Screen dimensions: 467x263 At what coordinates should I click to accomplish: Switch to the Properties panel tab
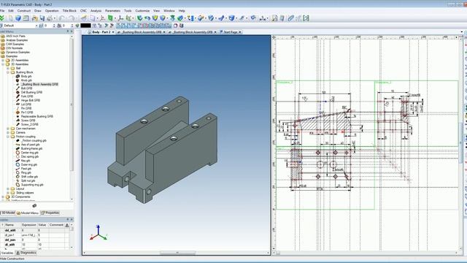(x=50, y=213)
